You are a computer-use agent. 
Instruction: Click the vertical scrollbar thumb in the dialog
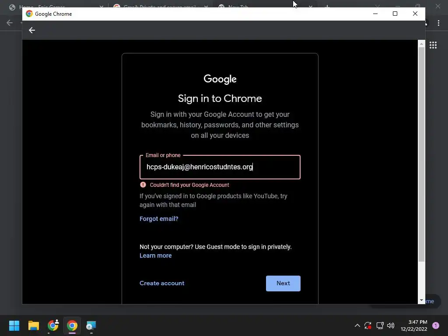[x=421, y=154]
